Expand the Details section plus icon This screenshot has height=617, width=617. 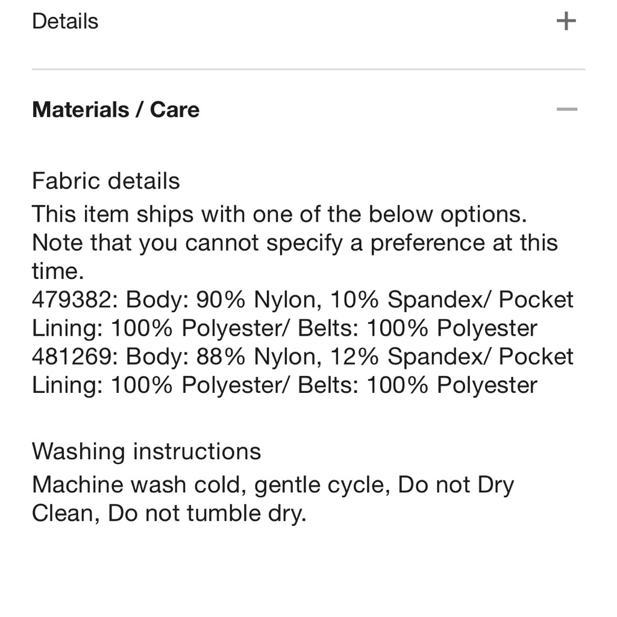point(566,22)
